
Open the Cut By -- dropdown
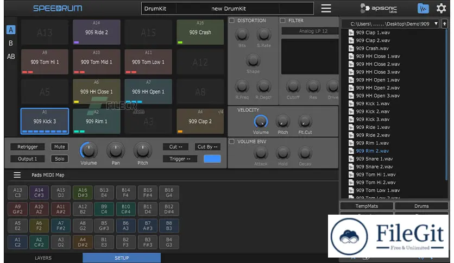point(207,147)
